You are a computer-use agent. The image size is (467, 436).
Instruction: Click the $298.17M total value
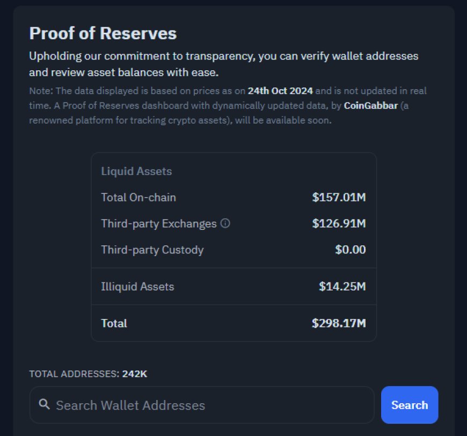tap(339, 323)
